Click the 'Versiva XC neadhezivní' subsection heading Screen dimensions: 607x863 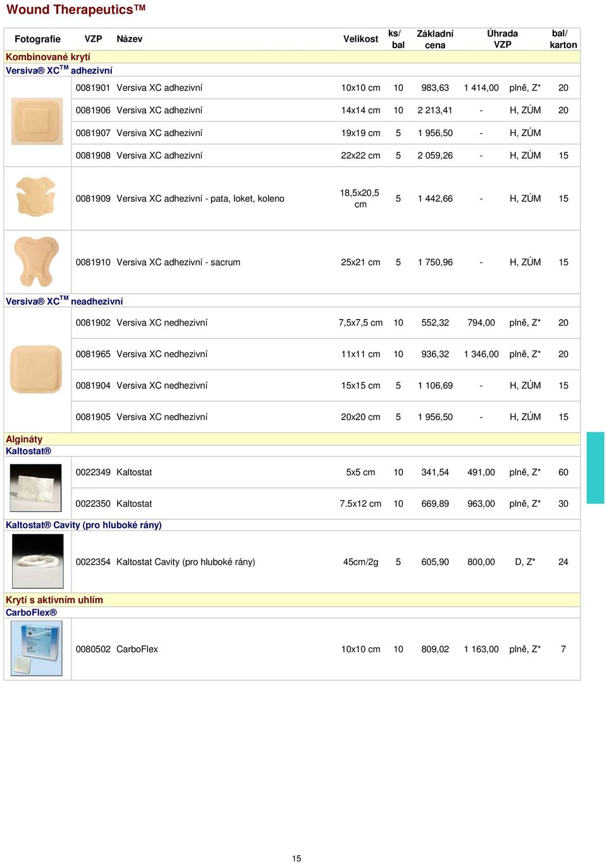click(64, 301)
